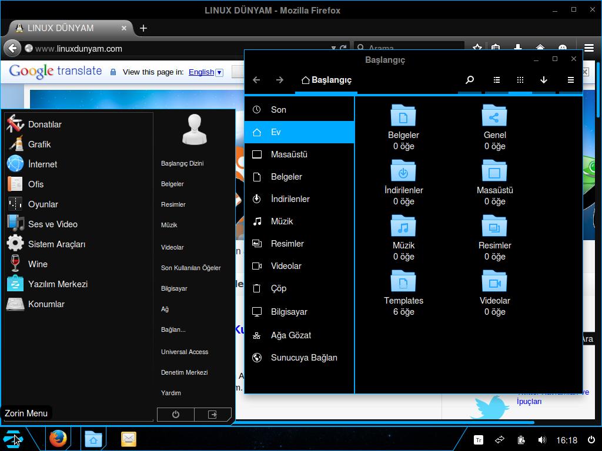Switch keyboard layout via the Tr indicator
This screenshot has height=451, width=602.
pyautogui.click(x=478, y=439)
